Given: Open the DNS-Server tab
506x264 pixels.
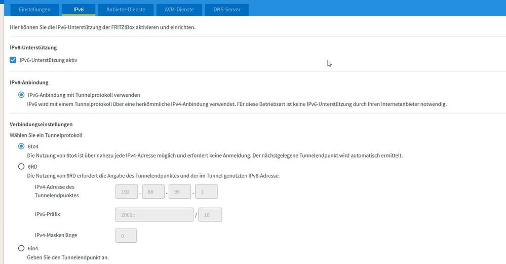Looking at the screenshot, I should [x=227, y=9].
